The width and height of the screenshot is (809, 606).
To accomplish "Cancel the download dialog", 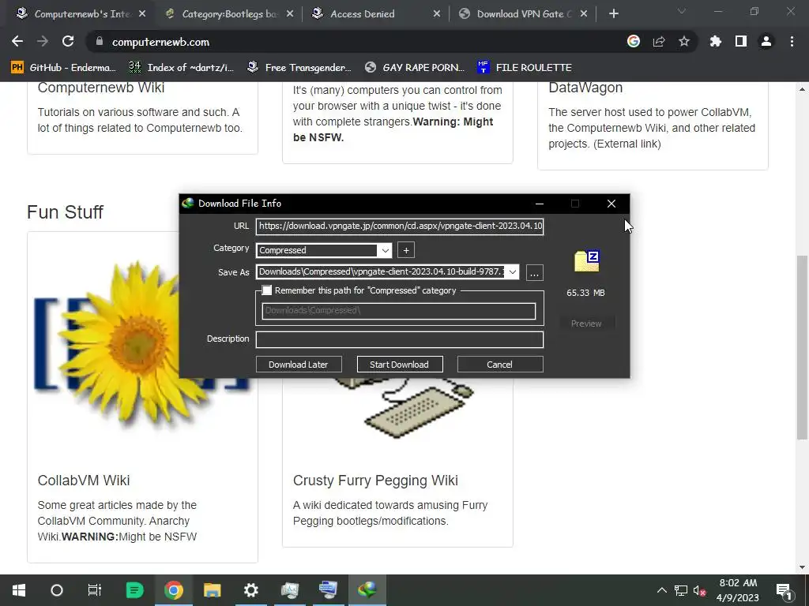I will coord(500,365).
